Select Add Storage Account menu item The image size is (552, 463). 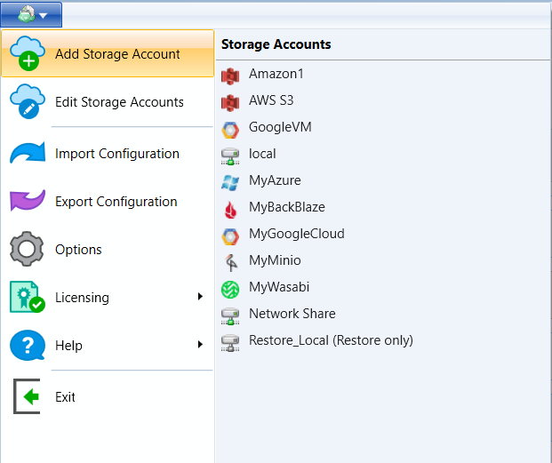[x=108, y=53]
